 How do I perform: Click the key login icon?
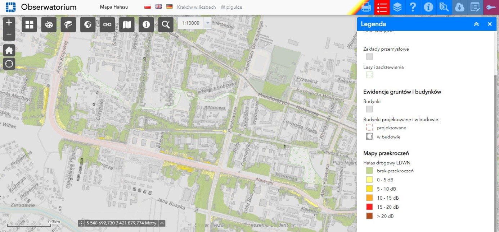click(x=491, y=7)
